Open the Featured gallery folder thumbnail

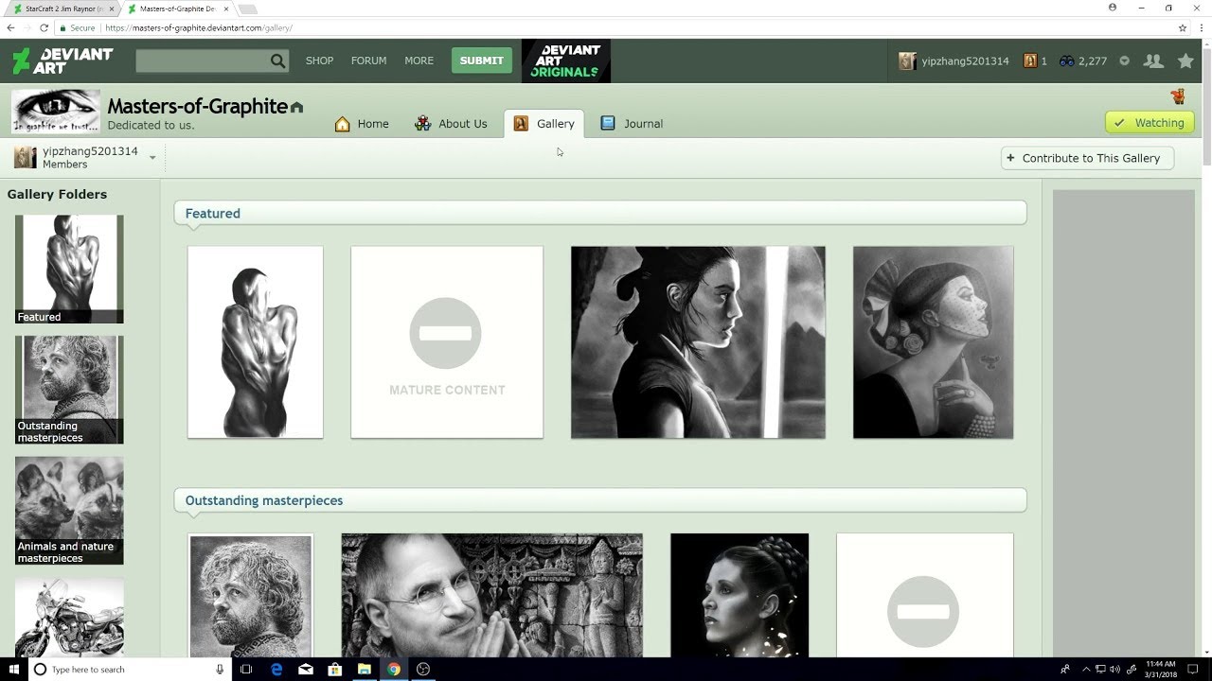click(x=69, y=270)
